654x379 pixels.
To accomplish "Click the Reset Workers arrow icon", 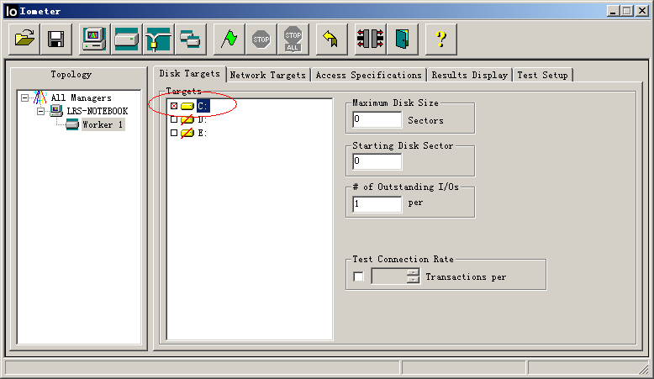I will point(331,39).
